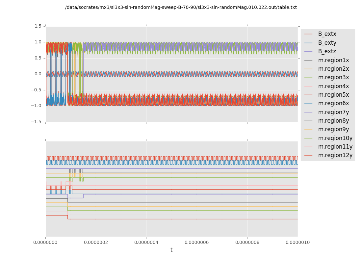Screen dimensions: 362x263
Task: Click the m.region9y legend line swatch
Action: pyautogui.click(x=308, y=130)
